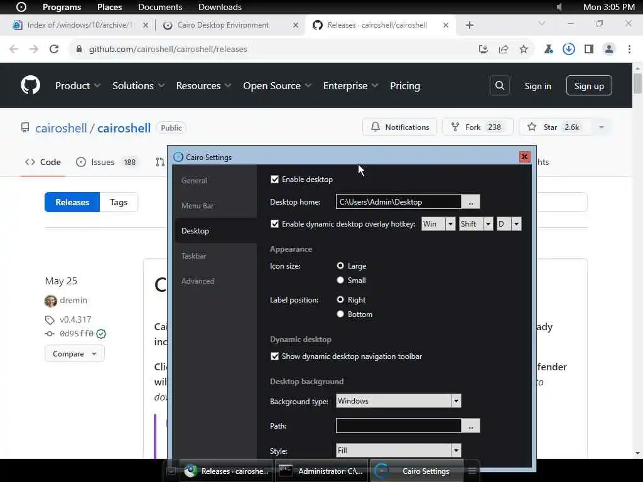Expand the Compare dropdown button
643x482 pixels.
click(75, 354)
